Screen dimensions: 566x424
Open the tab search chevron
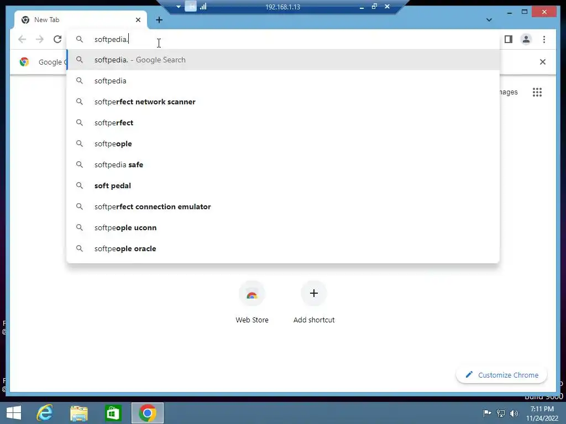489,20
